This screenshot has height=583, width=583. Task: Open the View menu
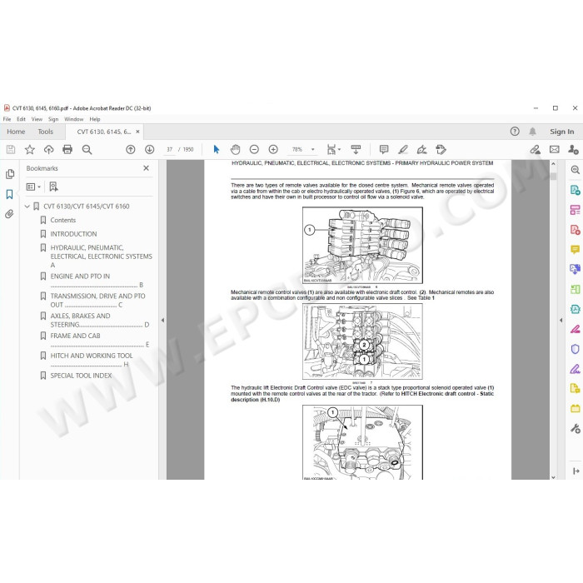point(37,119)
